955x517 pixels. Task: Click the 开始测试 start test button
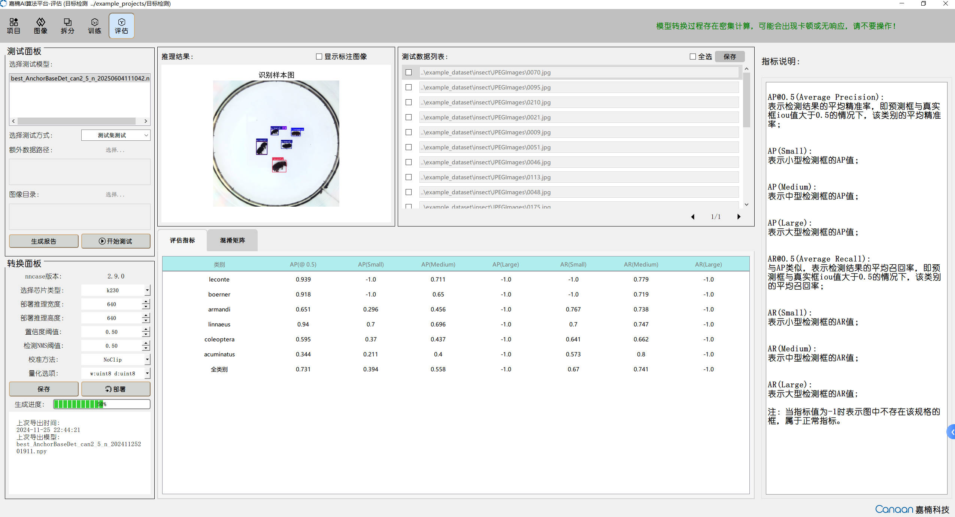pyautogui.click(x=116, y=241)
